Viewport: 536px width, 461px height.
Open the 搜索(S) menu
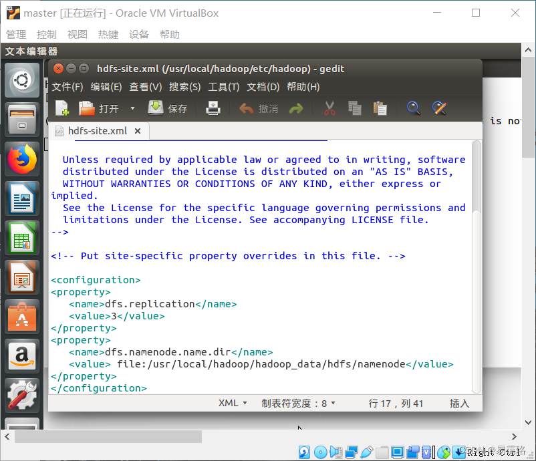[185, 87]
